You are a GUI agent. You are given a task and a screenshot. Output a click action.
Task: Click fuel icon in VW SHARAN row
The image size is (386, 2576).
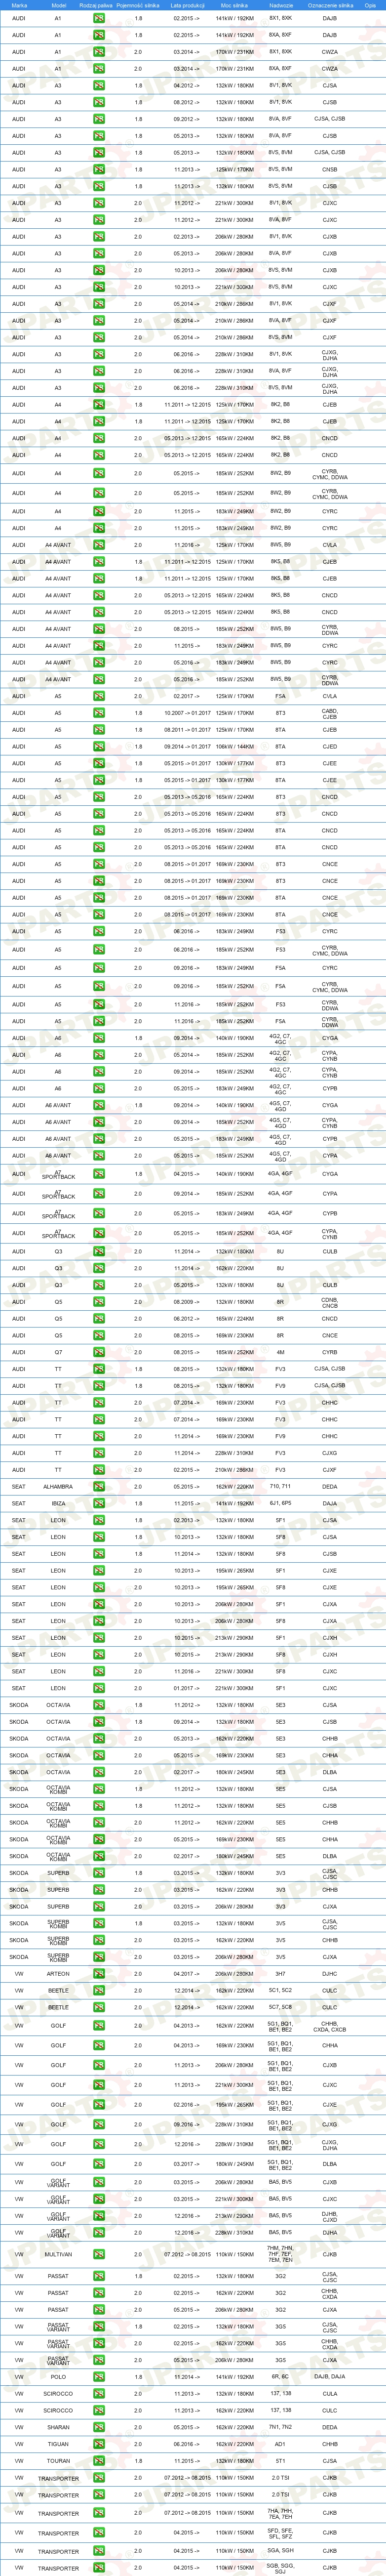pyautogui.click(x=99, y=2427)
